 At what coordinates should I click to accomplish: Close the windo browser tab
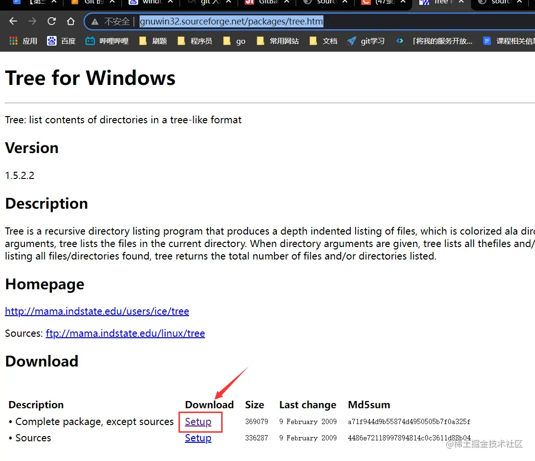(170, 2)
